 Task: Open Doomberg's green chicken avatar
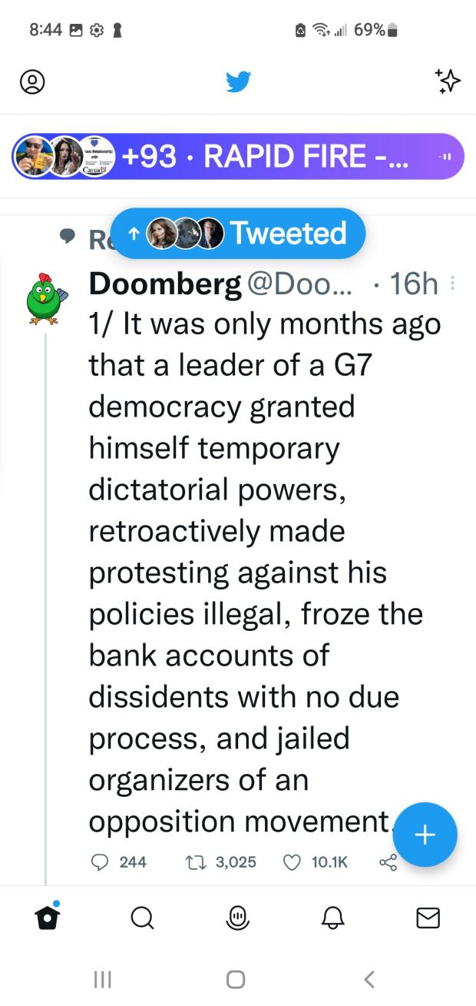pyautogui.click(x=44, y=297)
